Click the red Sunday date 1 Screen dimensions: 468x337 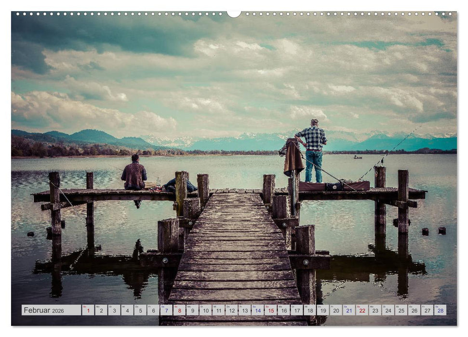[88, 310]
